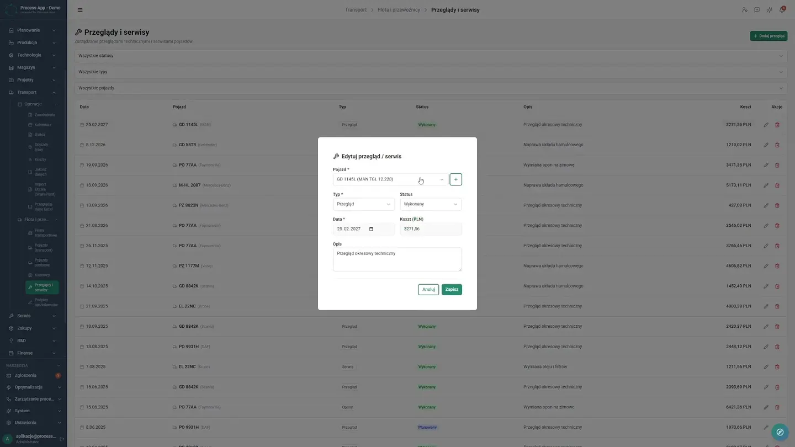Click edit pencil for GD 55TR row

766,145
